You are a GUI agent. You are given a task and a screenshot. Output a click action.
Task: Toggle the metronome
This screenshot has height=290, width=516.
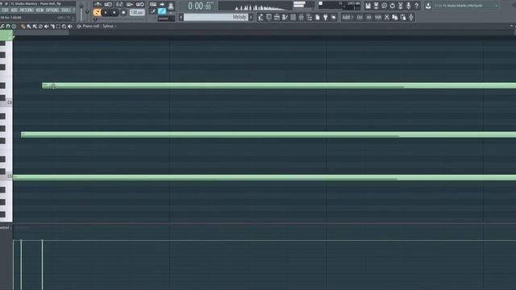98,4
